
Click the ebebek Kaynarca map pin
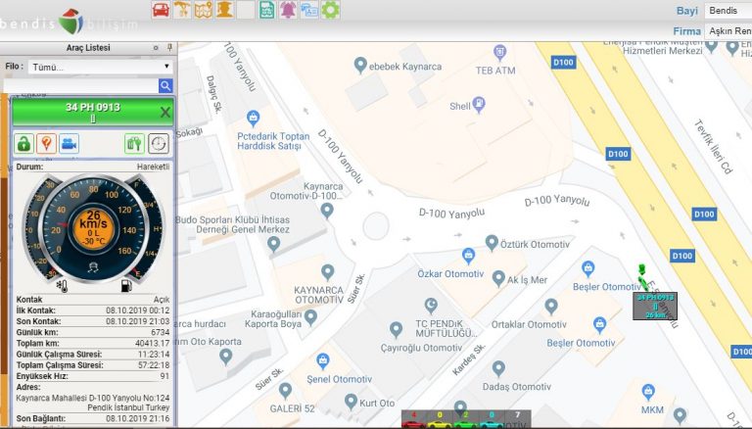point(360,65)
